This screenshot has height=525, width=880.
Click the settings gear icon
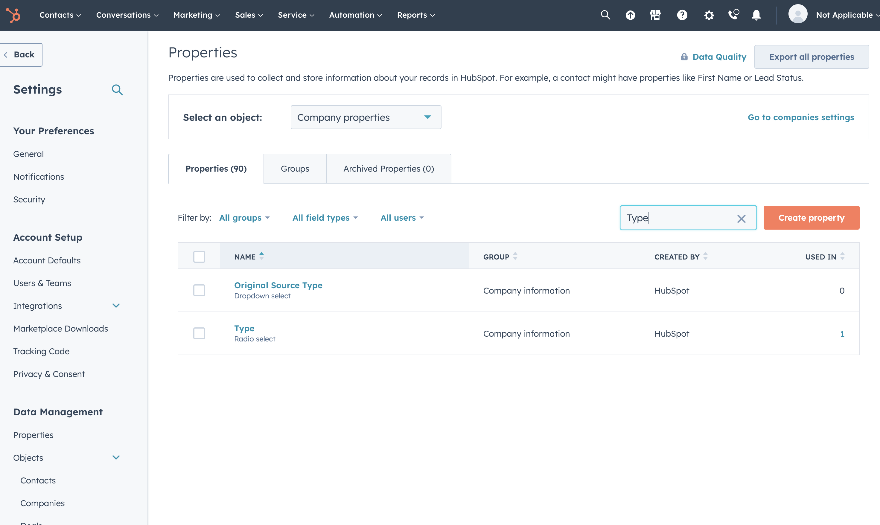point(709,15)
